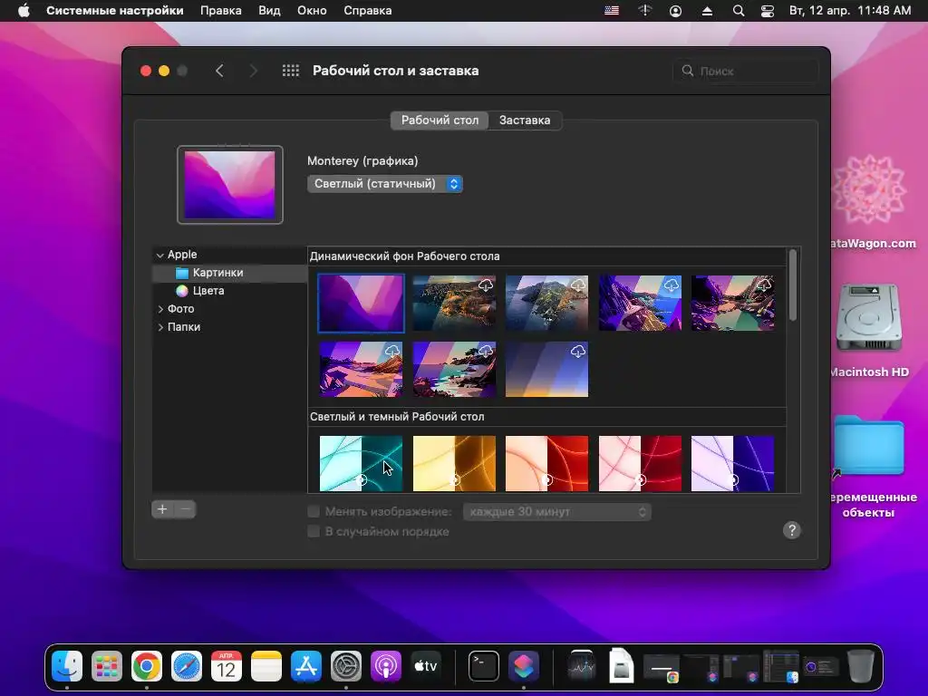The image size is (928, 696).
Task: Click System Preferences gear in Dock
Action: pos(345,666)
